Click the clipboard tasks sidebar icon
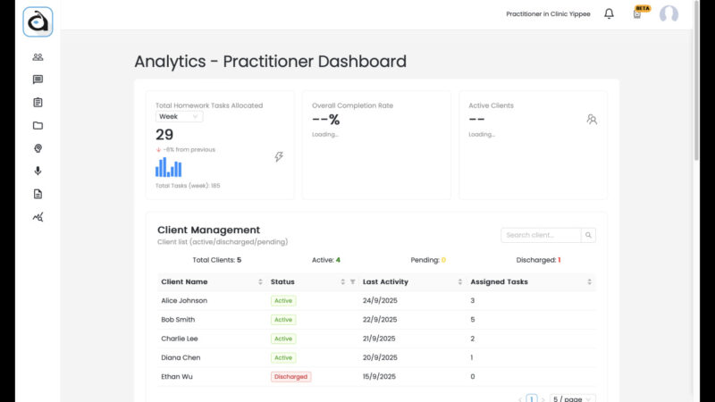The width and height of the screenshot is (715, 402). (x=38, y=103)
